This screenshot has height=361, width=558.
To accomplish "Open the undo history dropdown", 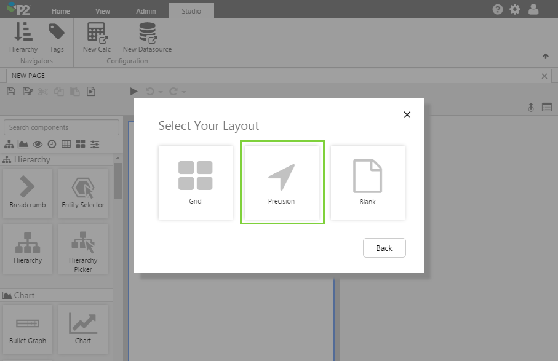I will (x=161, y=91).
